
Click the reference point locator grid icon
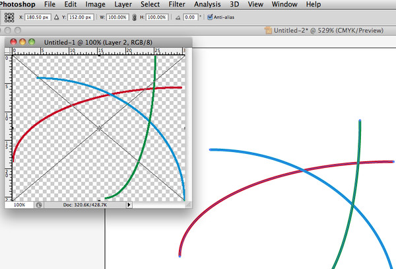(x=9, y=17)
